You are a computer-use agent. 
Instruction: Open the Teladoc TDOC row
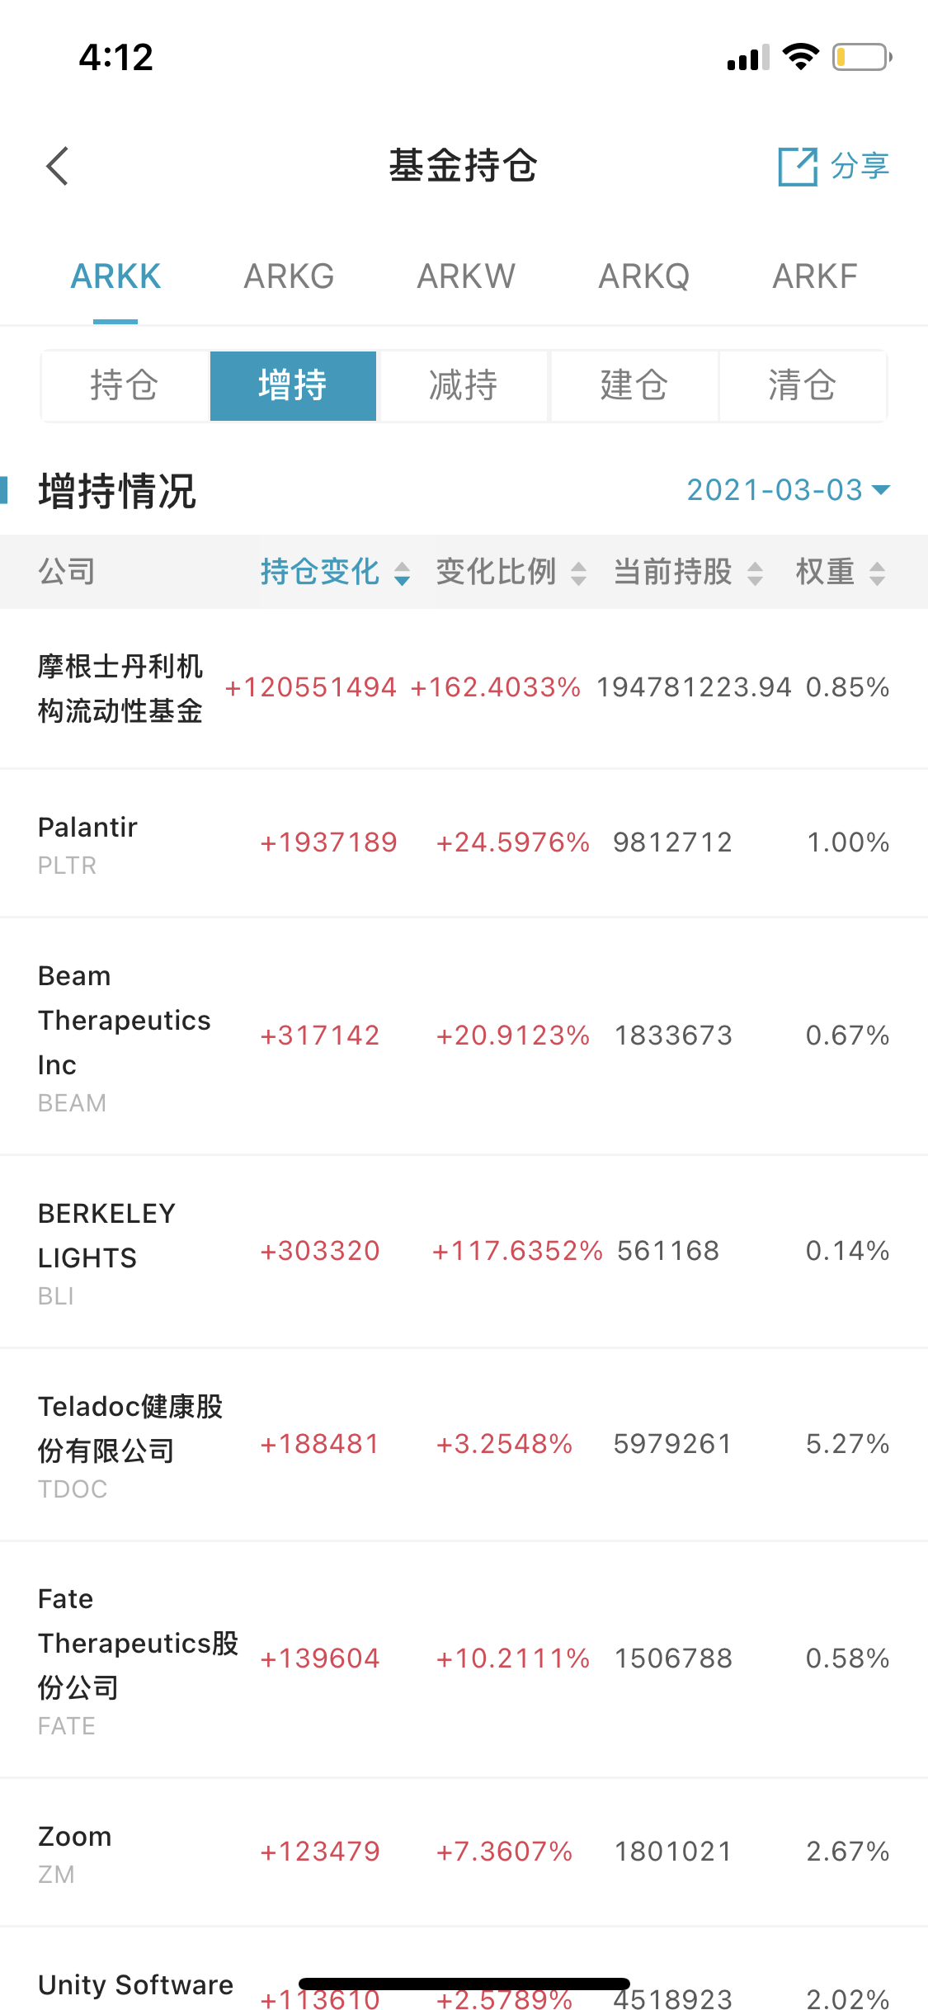(464, 1445)
